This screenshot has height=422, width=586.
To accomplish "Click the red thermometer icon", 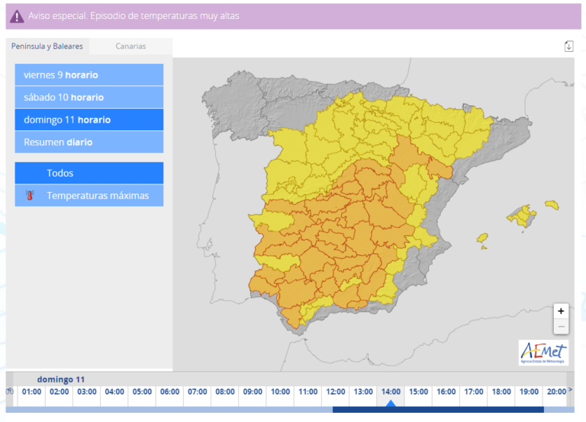I will [x=30, y=195].
